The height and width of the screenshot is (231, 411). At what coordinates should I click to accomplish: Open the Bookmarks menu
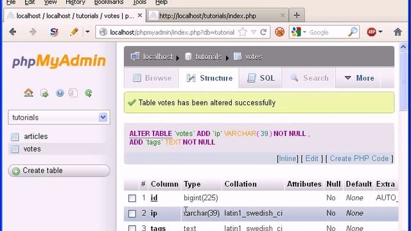[x=109, y=3]
